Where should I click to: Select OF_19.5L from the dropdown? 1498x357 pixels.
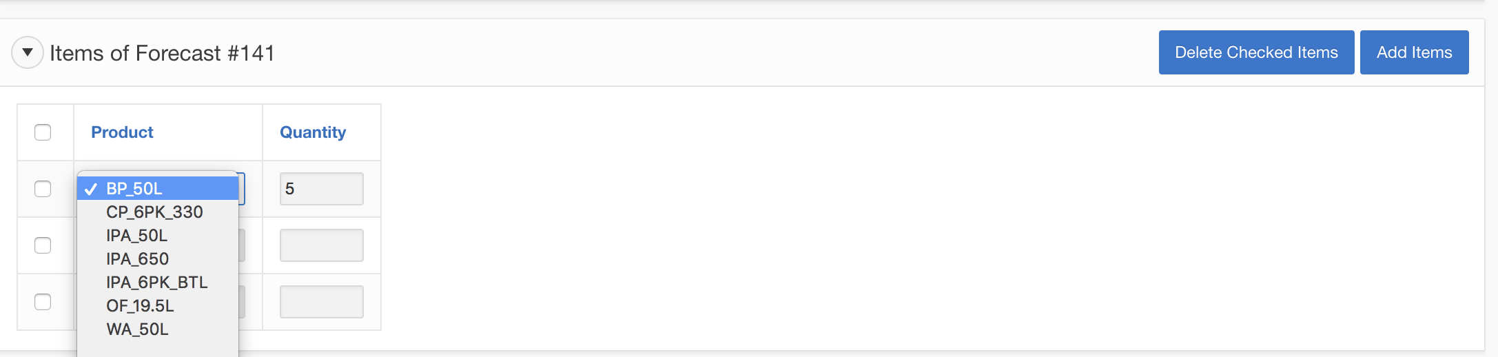pos(140,306)
